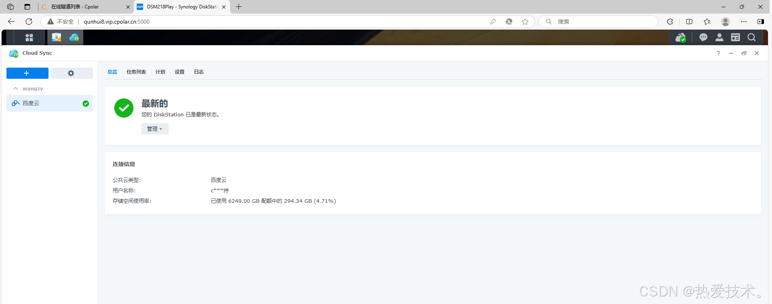Image resolution: width=772 pixels, height=304 pixels.
Task: Switch to the 设置 tab
Action: click(180, 72)
